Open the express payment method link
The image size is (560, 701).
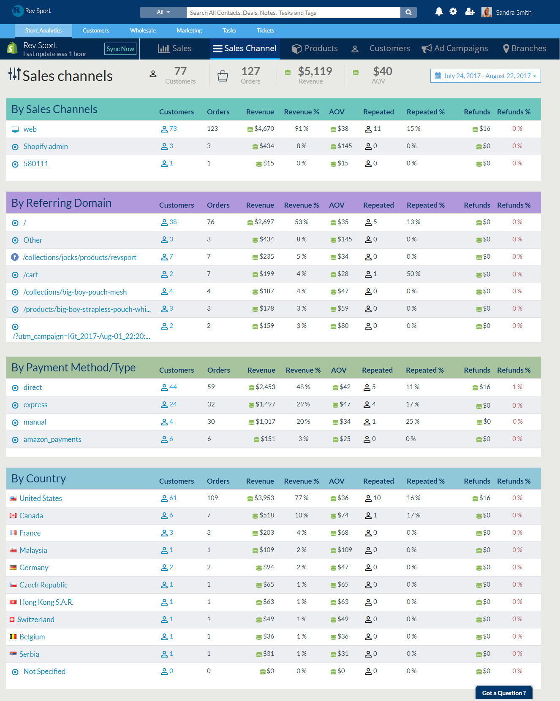[x=35, y=405]
